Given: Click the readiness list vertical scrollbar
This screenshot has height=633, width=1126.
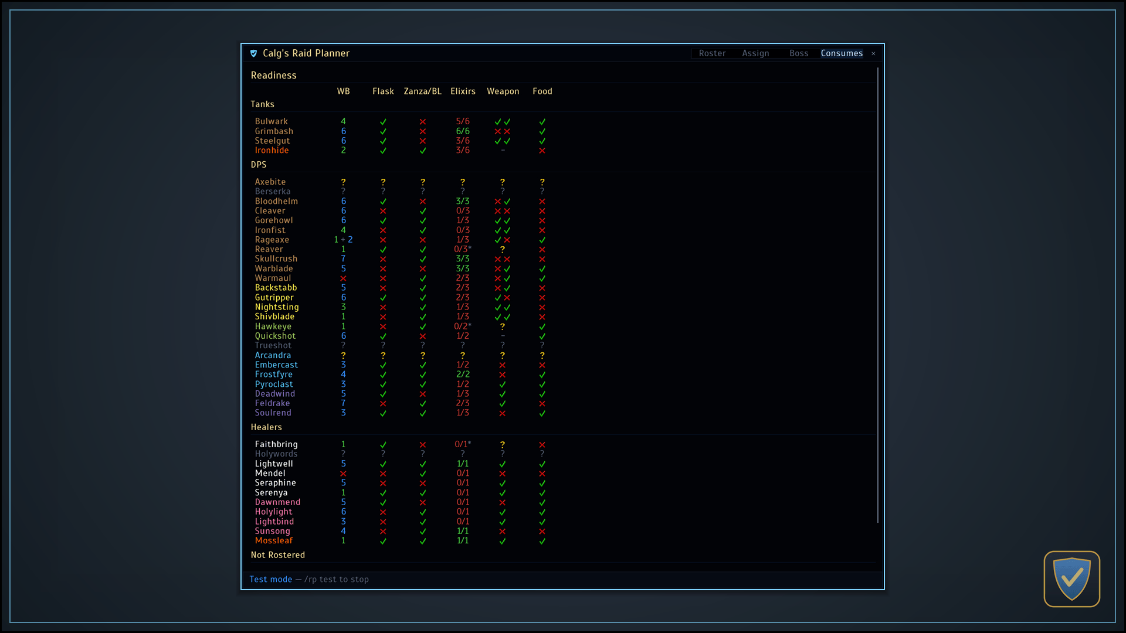Looking at the screenshot, I should [x=878, y=295].
